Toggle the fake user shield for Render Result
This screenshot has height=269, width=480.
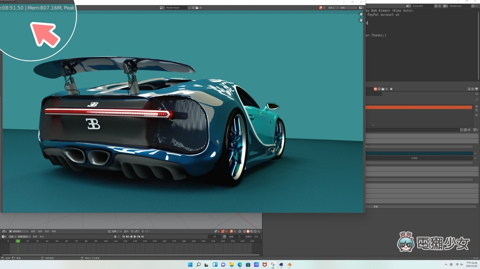(x=189, y=8)
